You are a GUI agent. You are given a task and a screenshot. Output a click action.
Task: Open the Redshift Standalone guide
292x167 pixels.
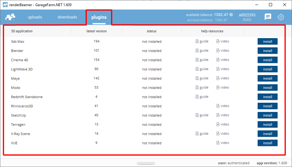[202, 97]
